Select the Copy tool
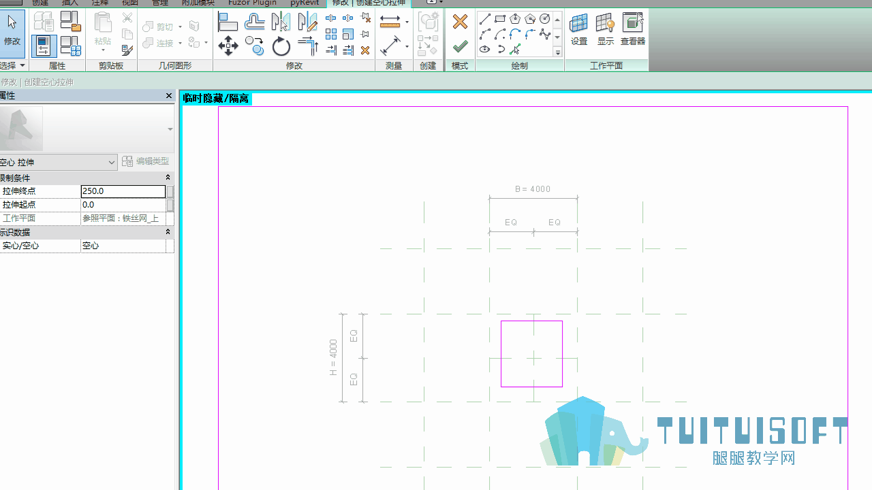Image resolution: width=872 pixels, height=490 pixels. 254,46
